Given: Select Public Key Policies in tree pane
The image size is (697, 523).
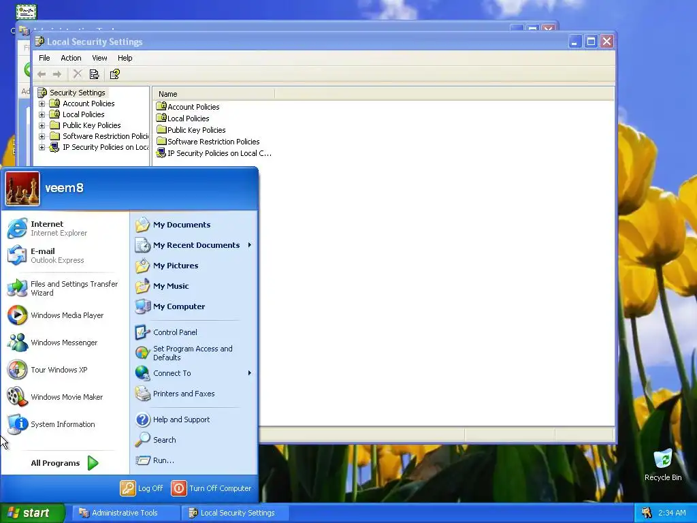Looking at the screenshot, I should tap(92, 125).
